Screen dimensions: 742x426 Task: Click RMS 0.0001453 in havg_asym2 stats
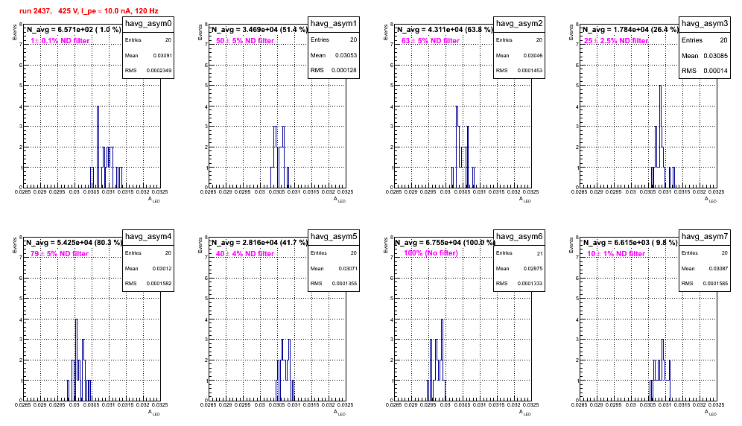click(519, 70)
